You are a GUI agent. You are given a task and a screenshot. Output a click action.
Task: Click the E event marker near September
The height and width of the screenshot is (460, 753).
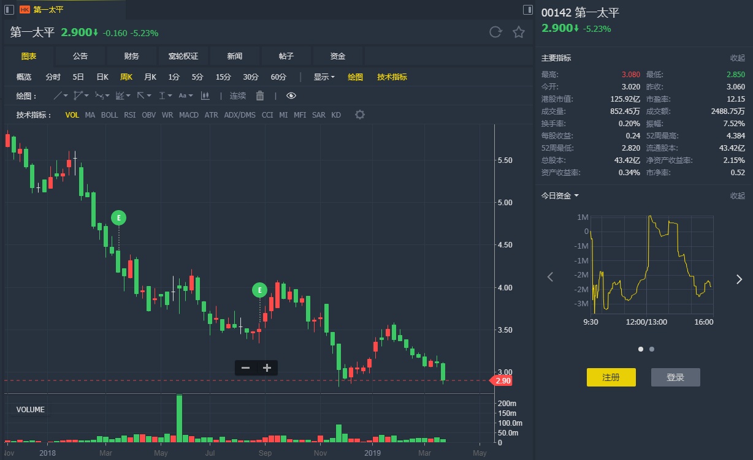[x=260, y=290]
